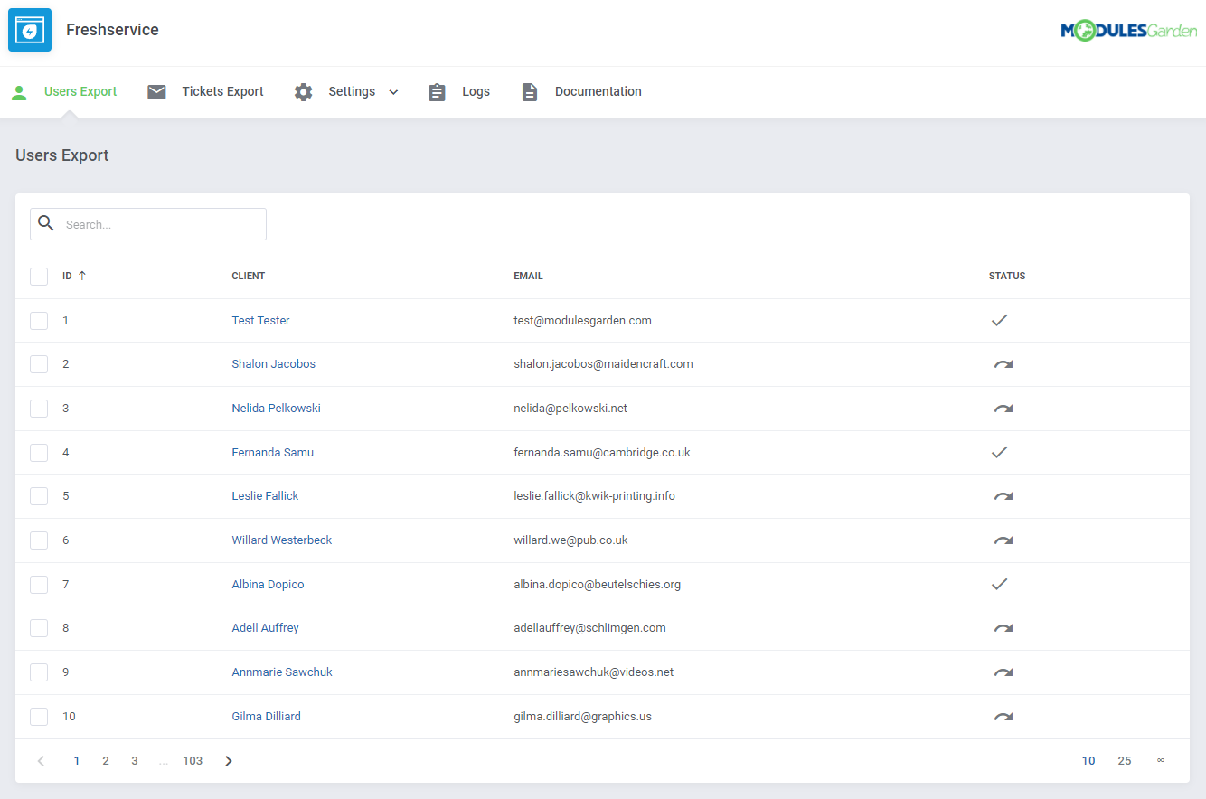Click checkmark status icon for Test Tester

click(999, 320)
